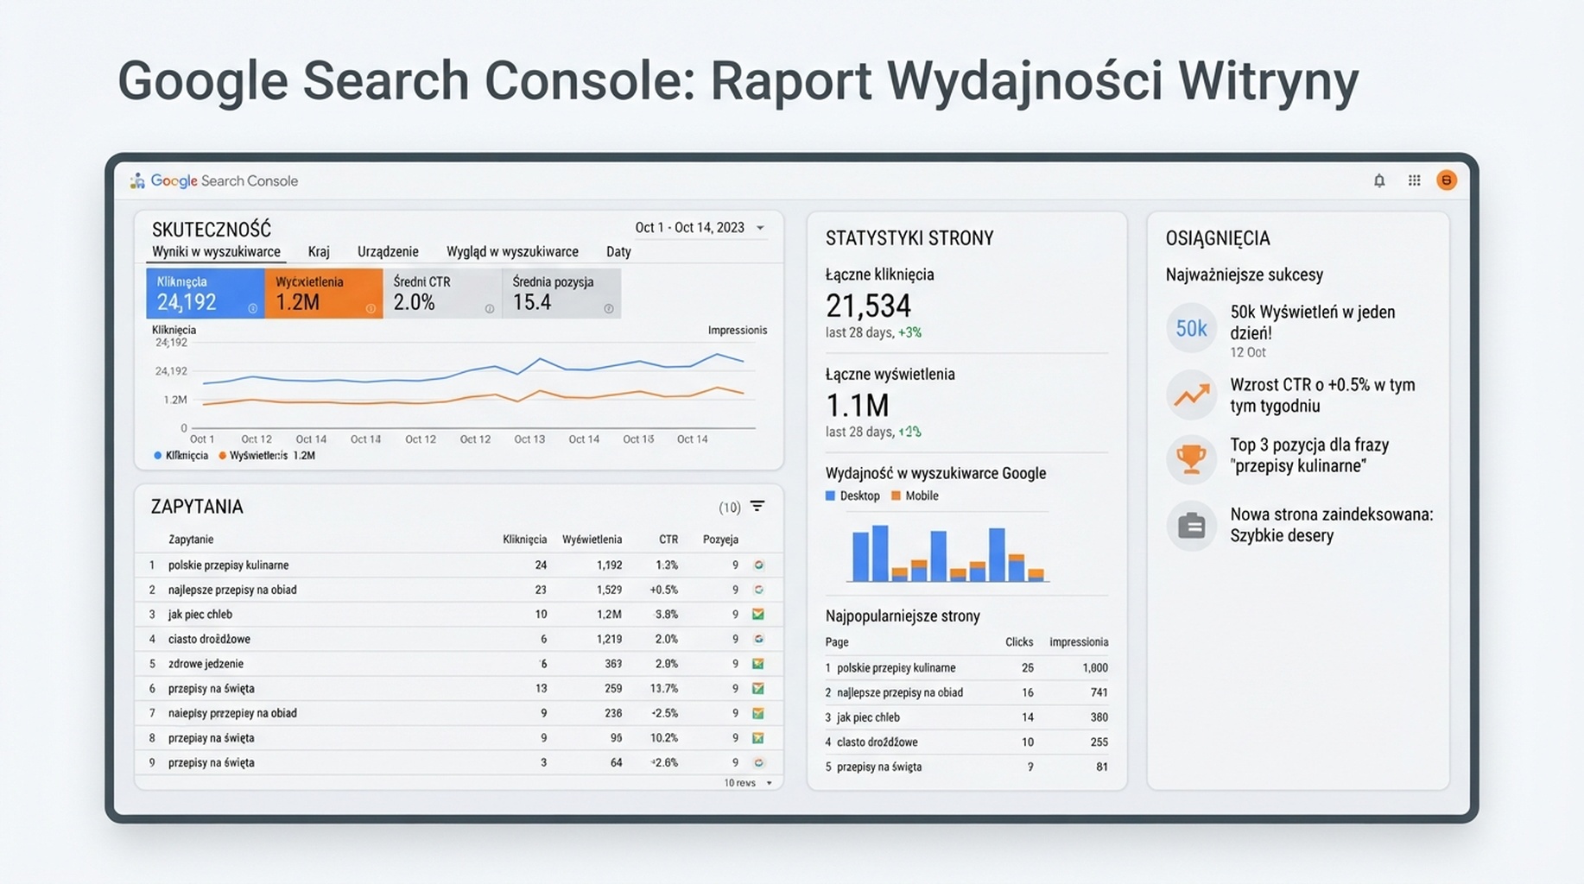The height and width of the screenshot is (884, 1584).
Task: Toggle the Kliknięcia metric card
Action: tap(206, 294)
